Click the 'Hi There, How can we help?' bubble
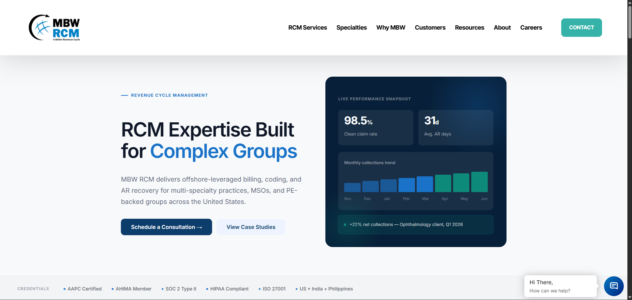 pyautogui.click(x=560, y=286)
